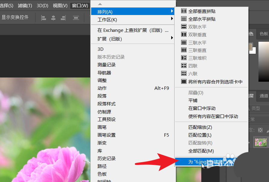Screen dimensions: 269x182
Task: Click the 三联堆积 layout icon
Action: click(184, 58)
